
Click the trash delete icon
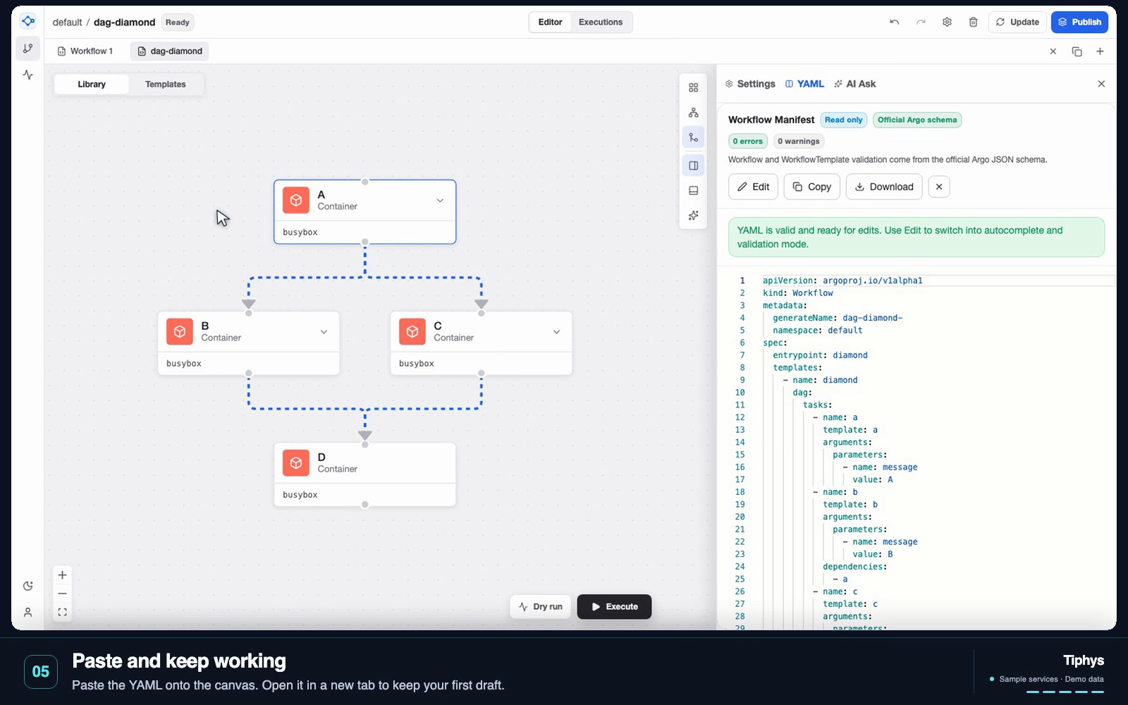pos(973,22)
